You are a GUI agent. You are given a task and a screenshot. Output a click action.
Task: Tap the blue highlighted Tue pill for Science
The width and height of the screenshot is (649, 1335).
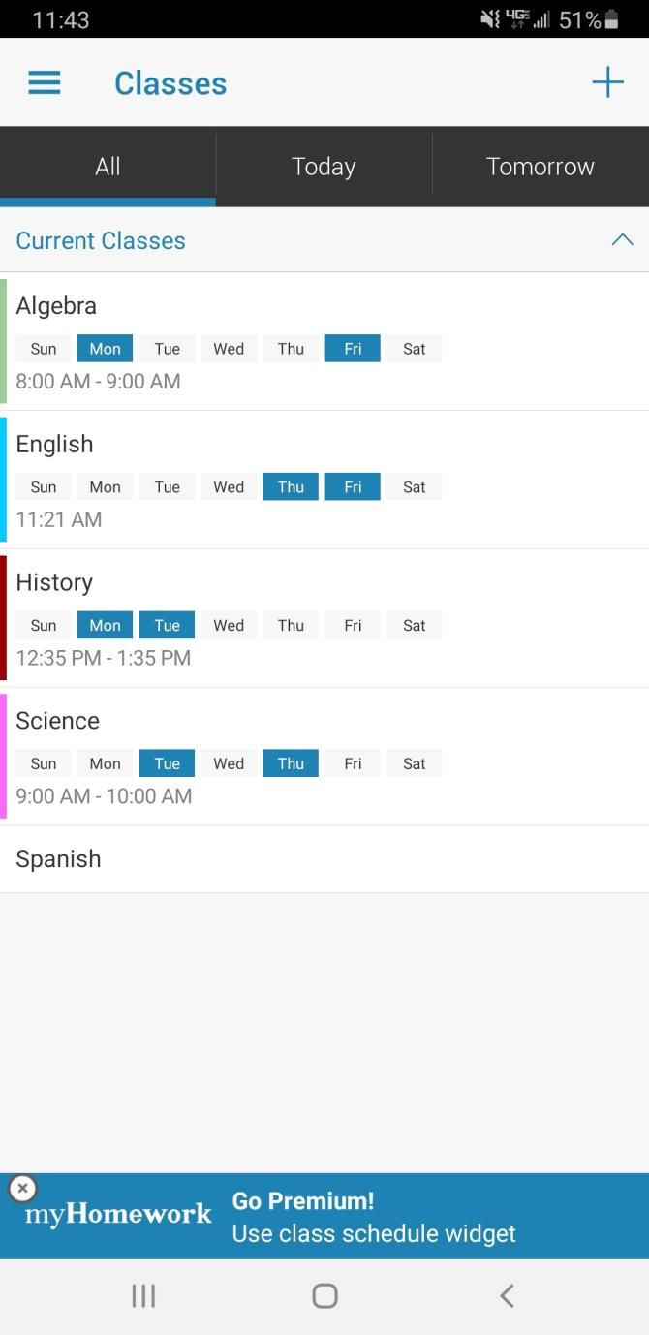[x=166, y=762]
